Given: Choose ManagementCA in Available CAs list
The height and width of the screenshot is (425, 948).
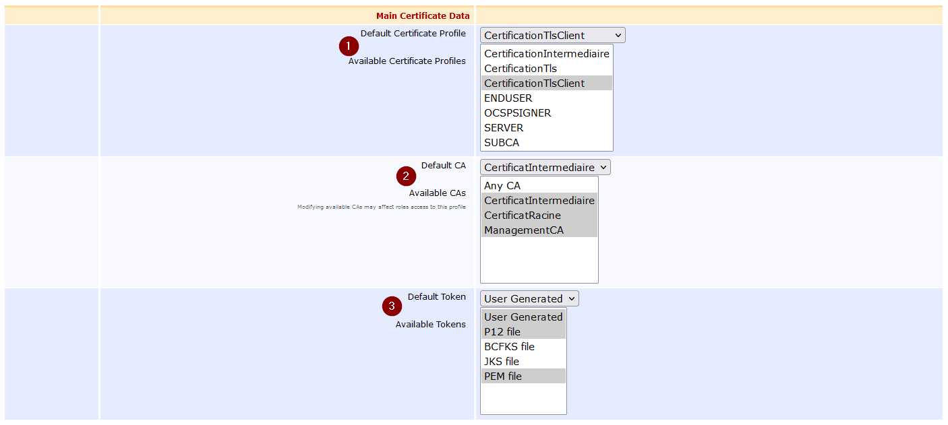Looking at the screenshot, I should click(524, 230).
